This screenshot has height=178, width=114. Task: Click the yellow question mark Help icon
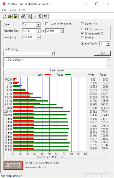[x=40, y=16]
